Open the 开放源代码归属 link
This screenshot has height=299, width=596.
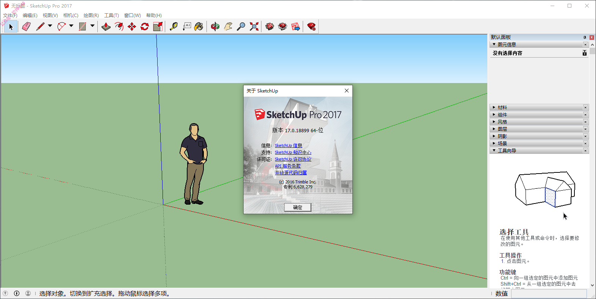(291, 173)
